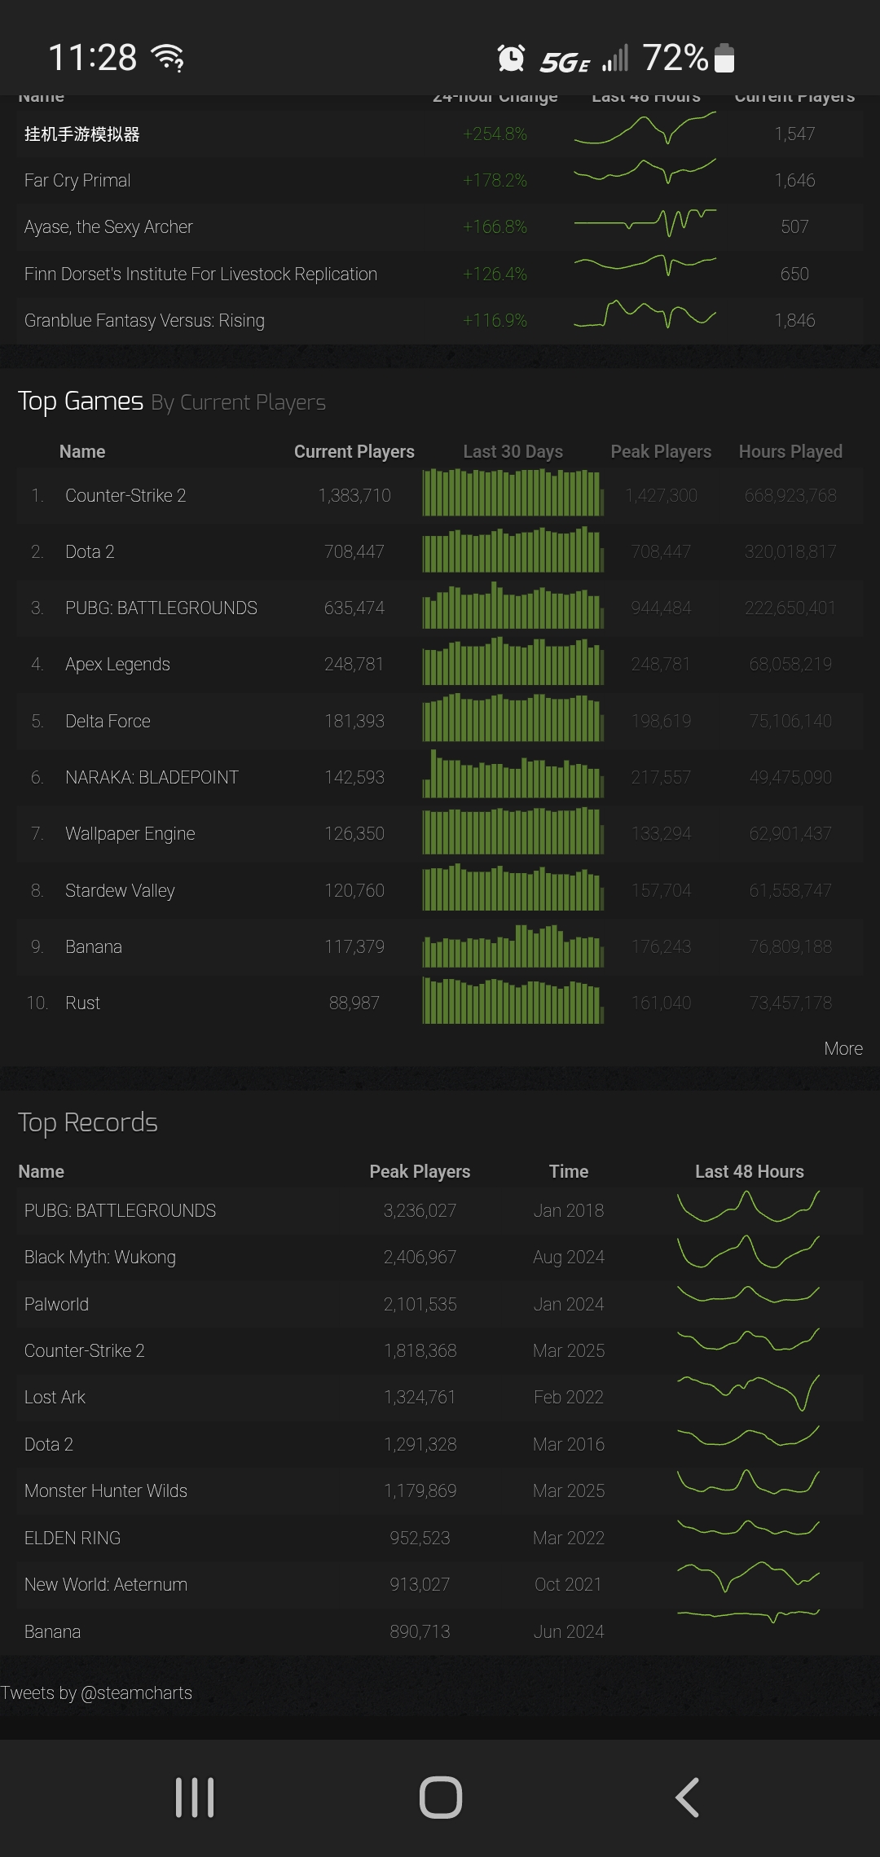Open Black Myth: Wukong record entry
Screen dimensions: 880x1857
click(100, 1257)
